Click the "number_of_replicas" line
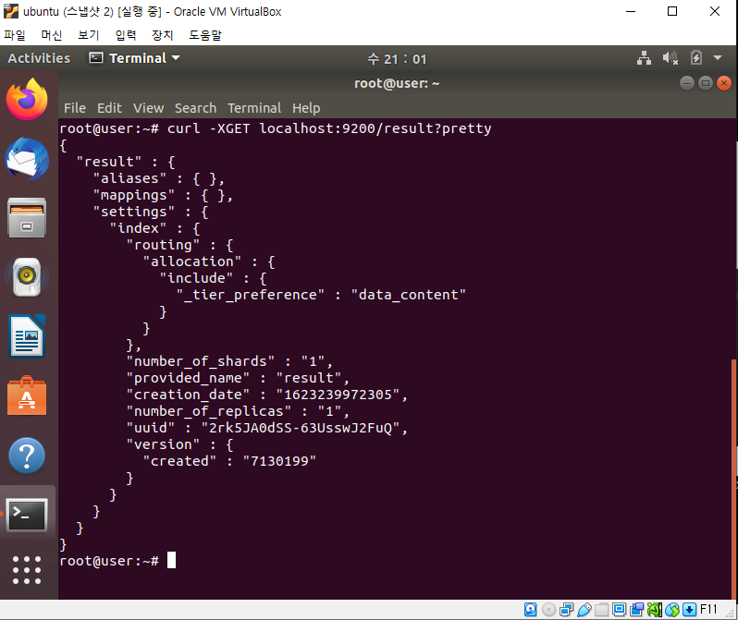The height and width of the screenshot is (620, 738). [237, 411]
